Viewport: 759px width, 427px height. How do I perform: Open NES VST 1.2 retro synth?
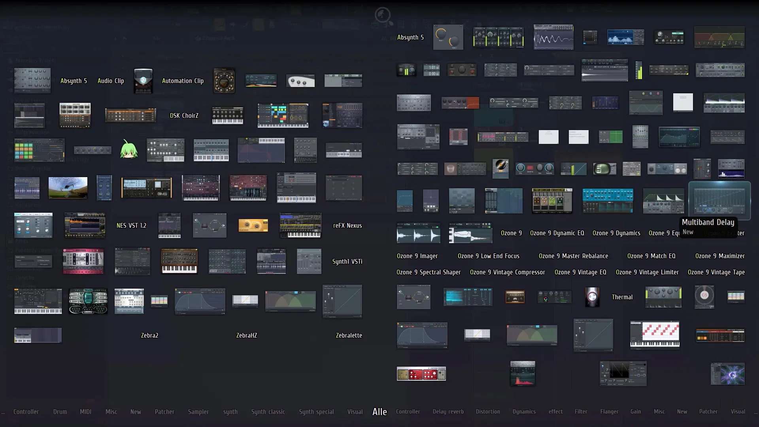tap(131, 225)
